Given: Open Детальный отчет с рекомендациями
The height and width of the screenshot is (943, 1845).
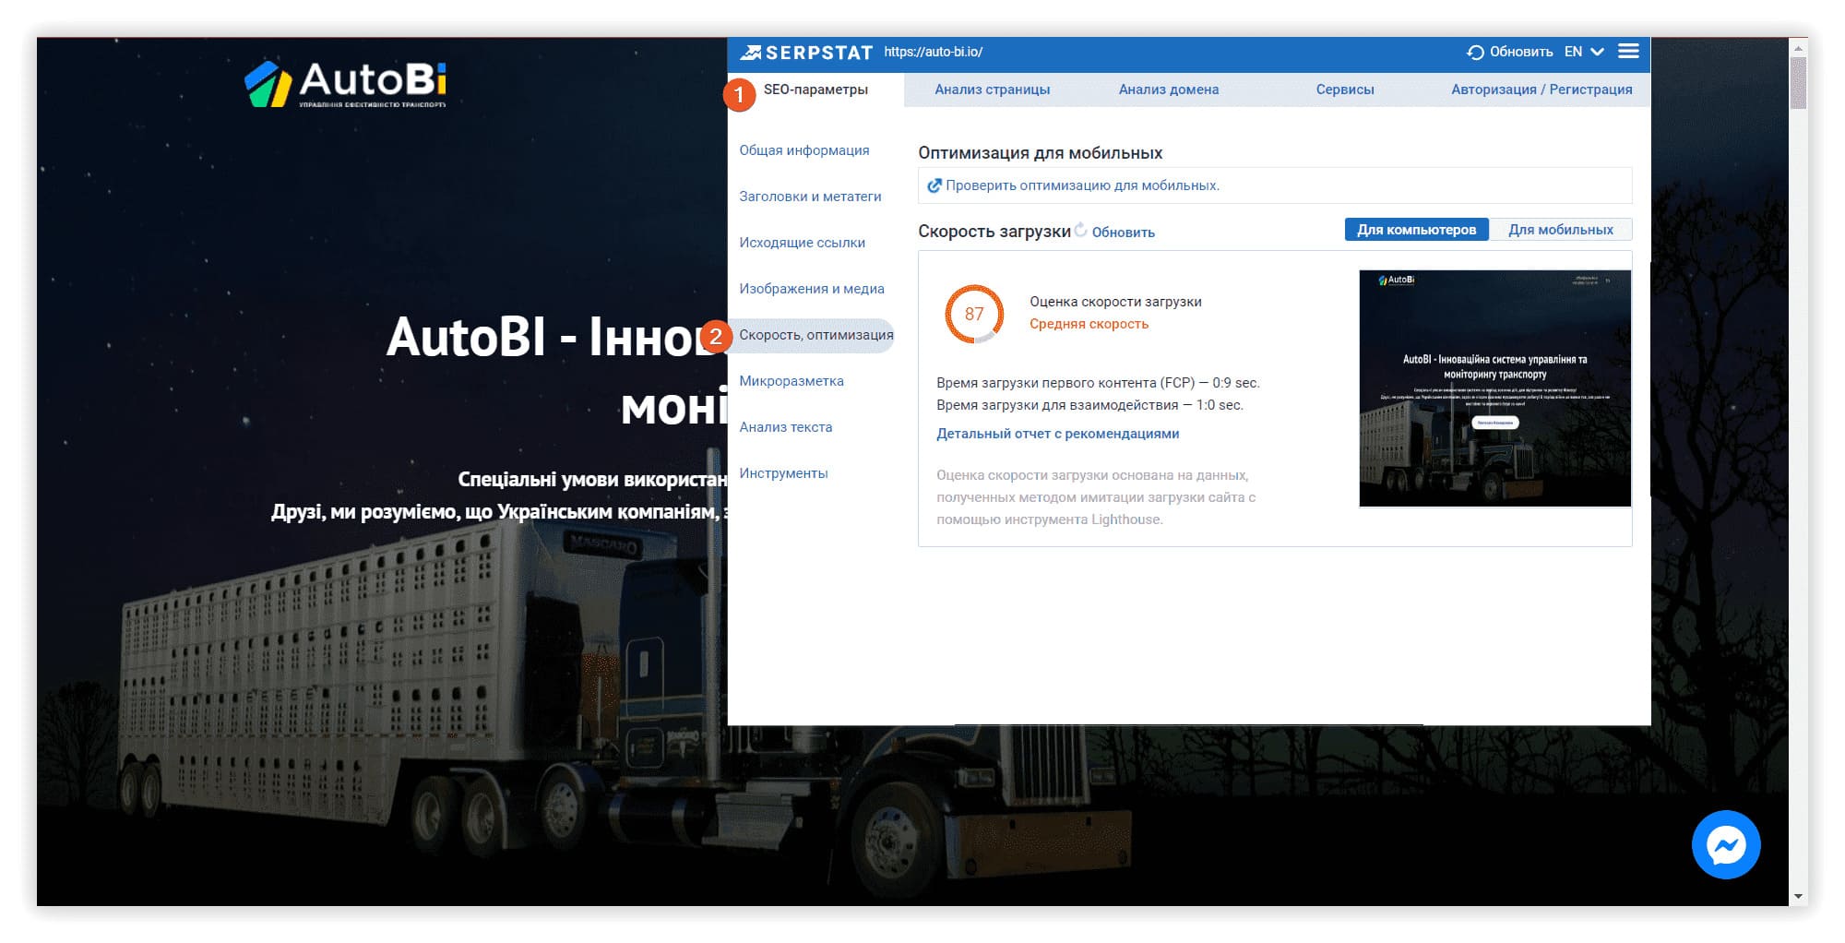Looking at the screenshot, I should tap(1057, 434).
